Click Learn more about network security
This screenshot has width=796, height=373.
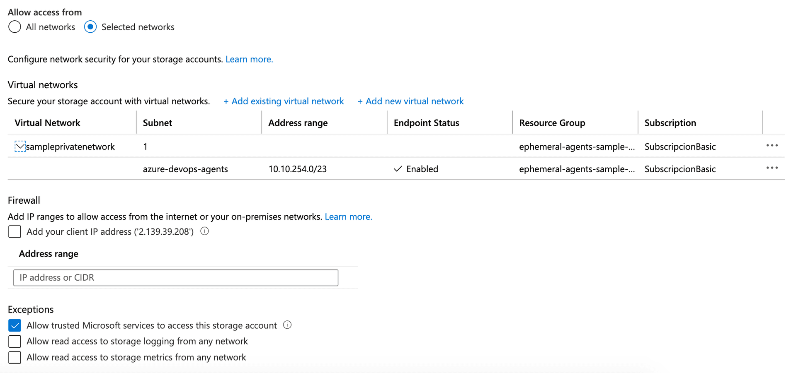249,59
